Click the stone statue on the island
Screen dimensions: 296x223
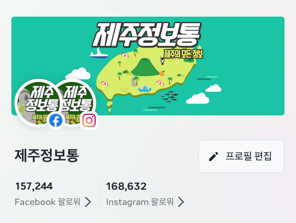tap(133, 82)
